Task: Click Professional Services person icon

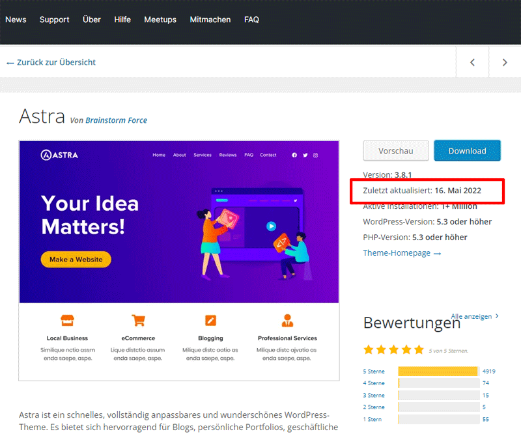Action: point(287,320)
